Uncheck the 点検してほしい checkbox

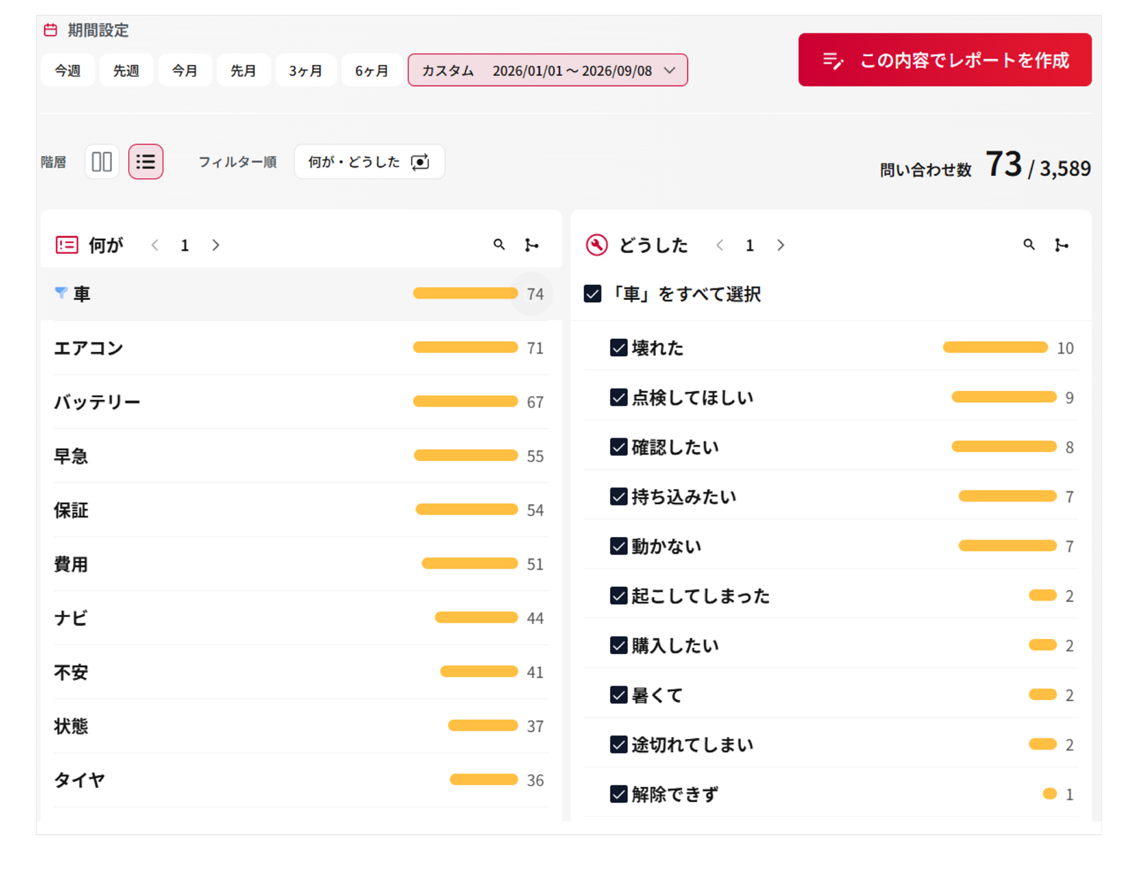click(x=618, y=397)
